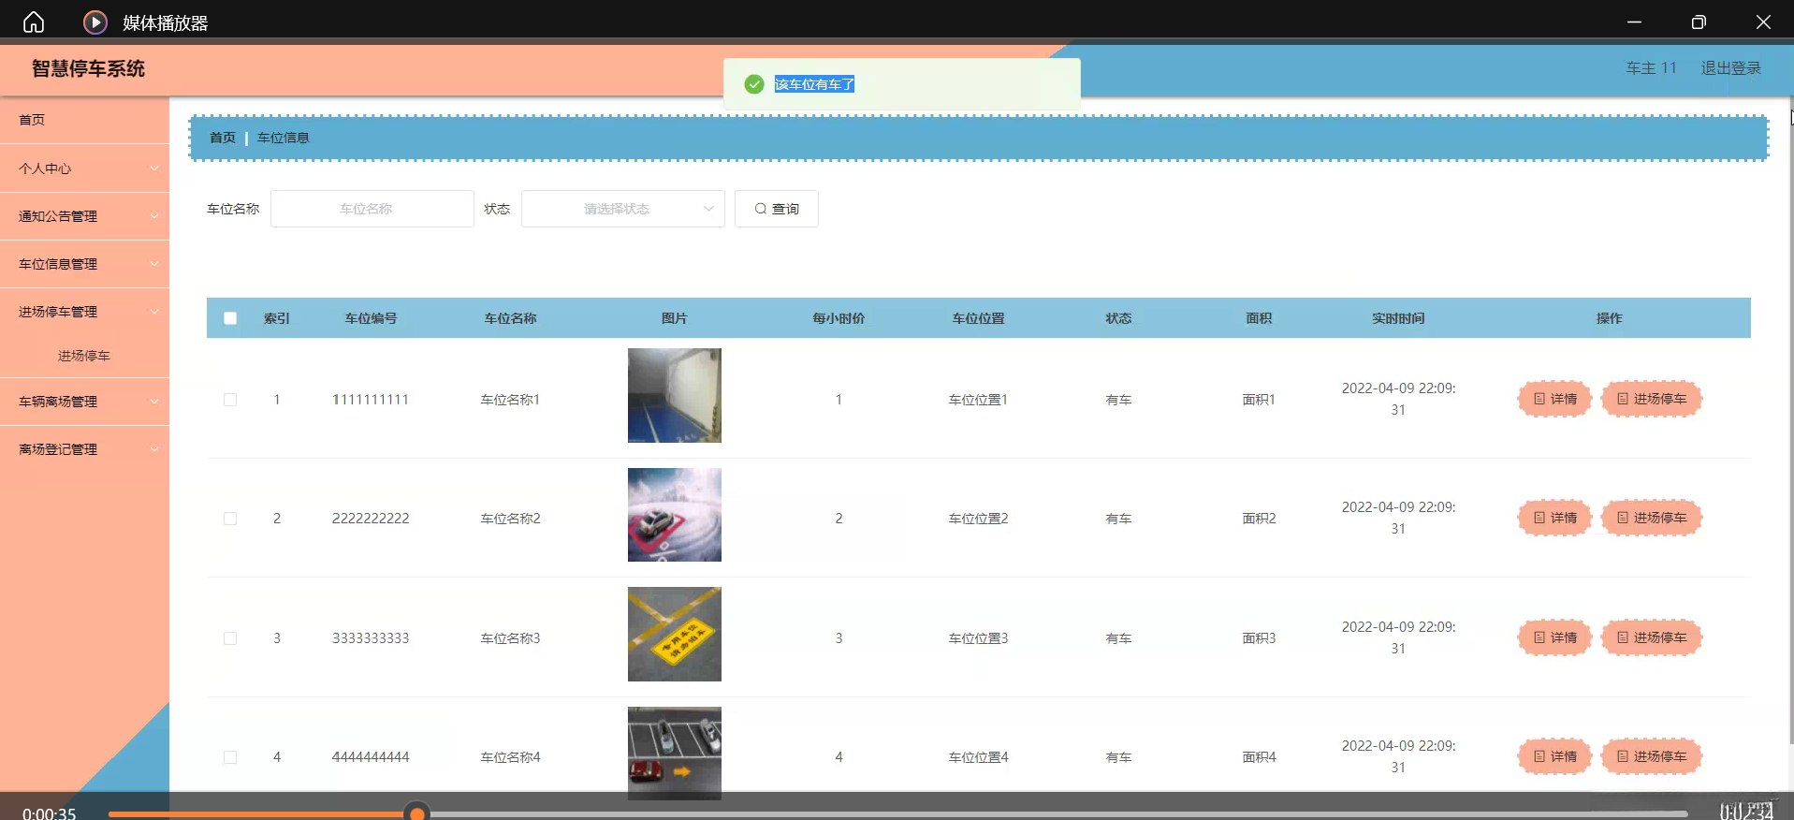Viewport: 1794px width, 820px height.
Task: Click 详情 document icon for 车位名称1
Action: tap(1539, 399)
